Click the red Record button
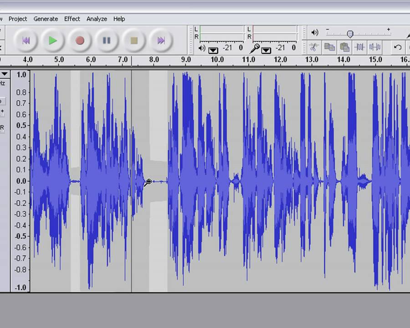This screenshot has height=328, width=410. [x=80, y=41]
